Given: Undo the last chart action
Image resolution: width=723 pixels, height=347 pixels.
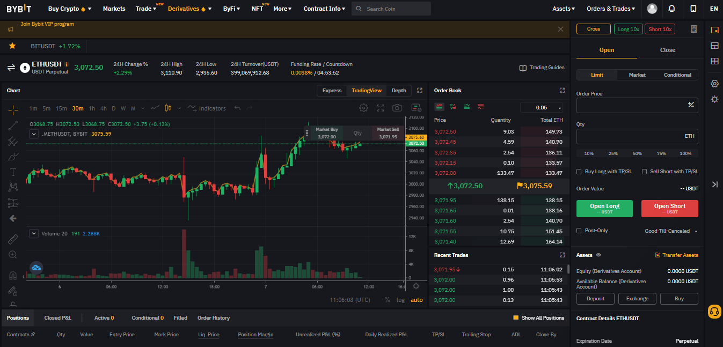Looking at the screenshot, I should point(237,108).
